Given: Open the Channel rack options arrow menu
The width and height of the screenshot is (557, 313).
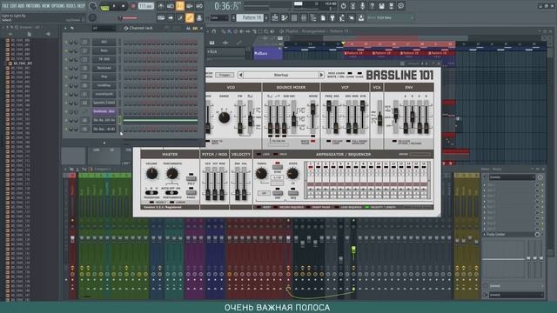Looking at the screenshot, I should coord(65,29).
